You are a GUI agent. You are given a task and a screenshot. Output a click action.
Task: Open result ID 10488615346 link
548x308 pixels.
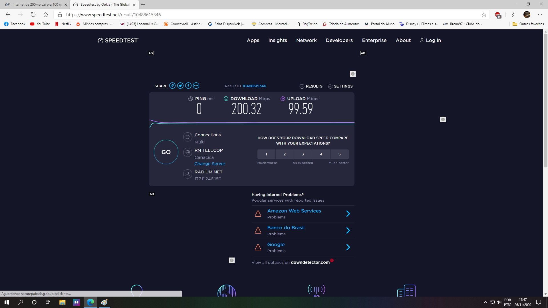tap(254, 86)
